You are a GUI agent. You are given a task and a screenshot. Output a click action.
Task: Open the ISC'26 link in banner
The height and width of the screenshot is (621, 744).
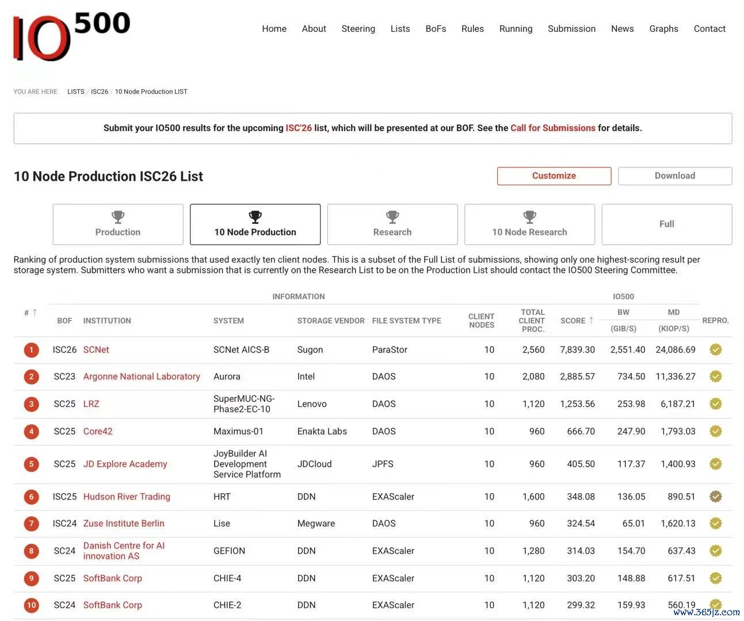(x=299, y=128)
